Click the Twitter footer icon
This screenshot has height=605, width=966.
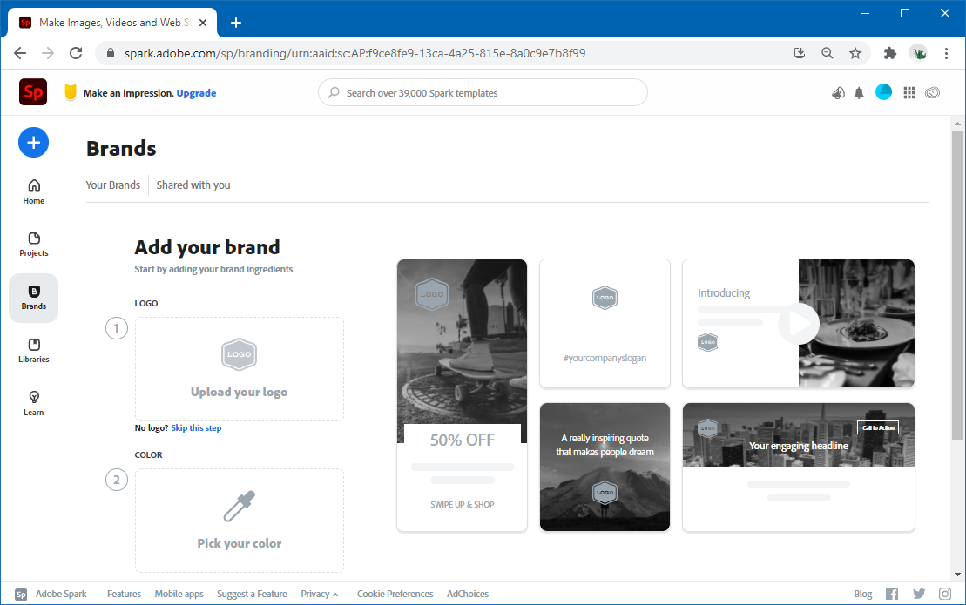coord(919,594)
